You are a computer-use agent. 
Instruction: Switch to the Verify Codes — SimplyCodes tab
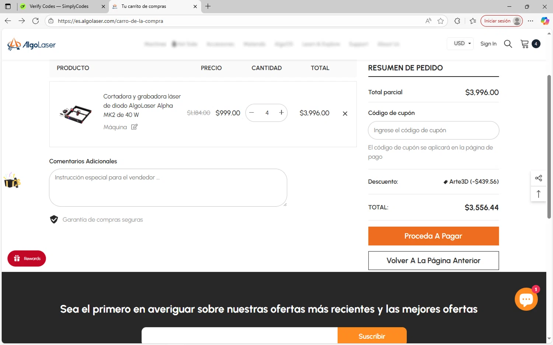pos(59,6)
